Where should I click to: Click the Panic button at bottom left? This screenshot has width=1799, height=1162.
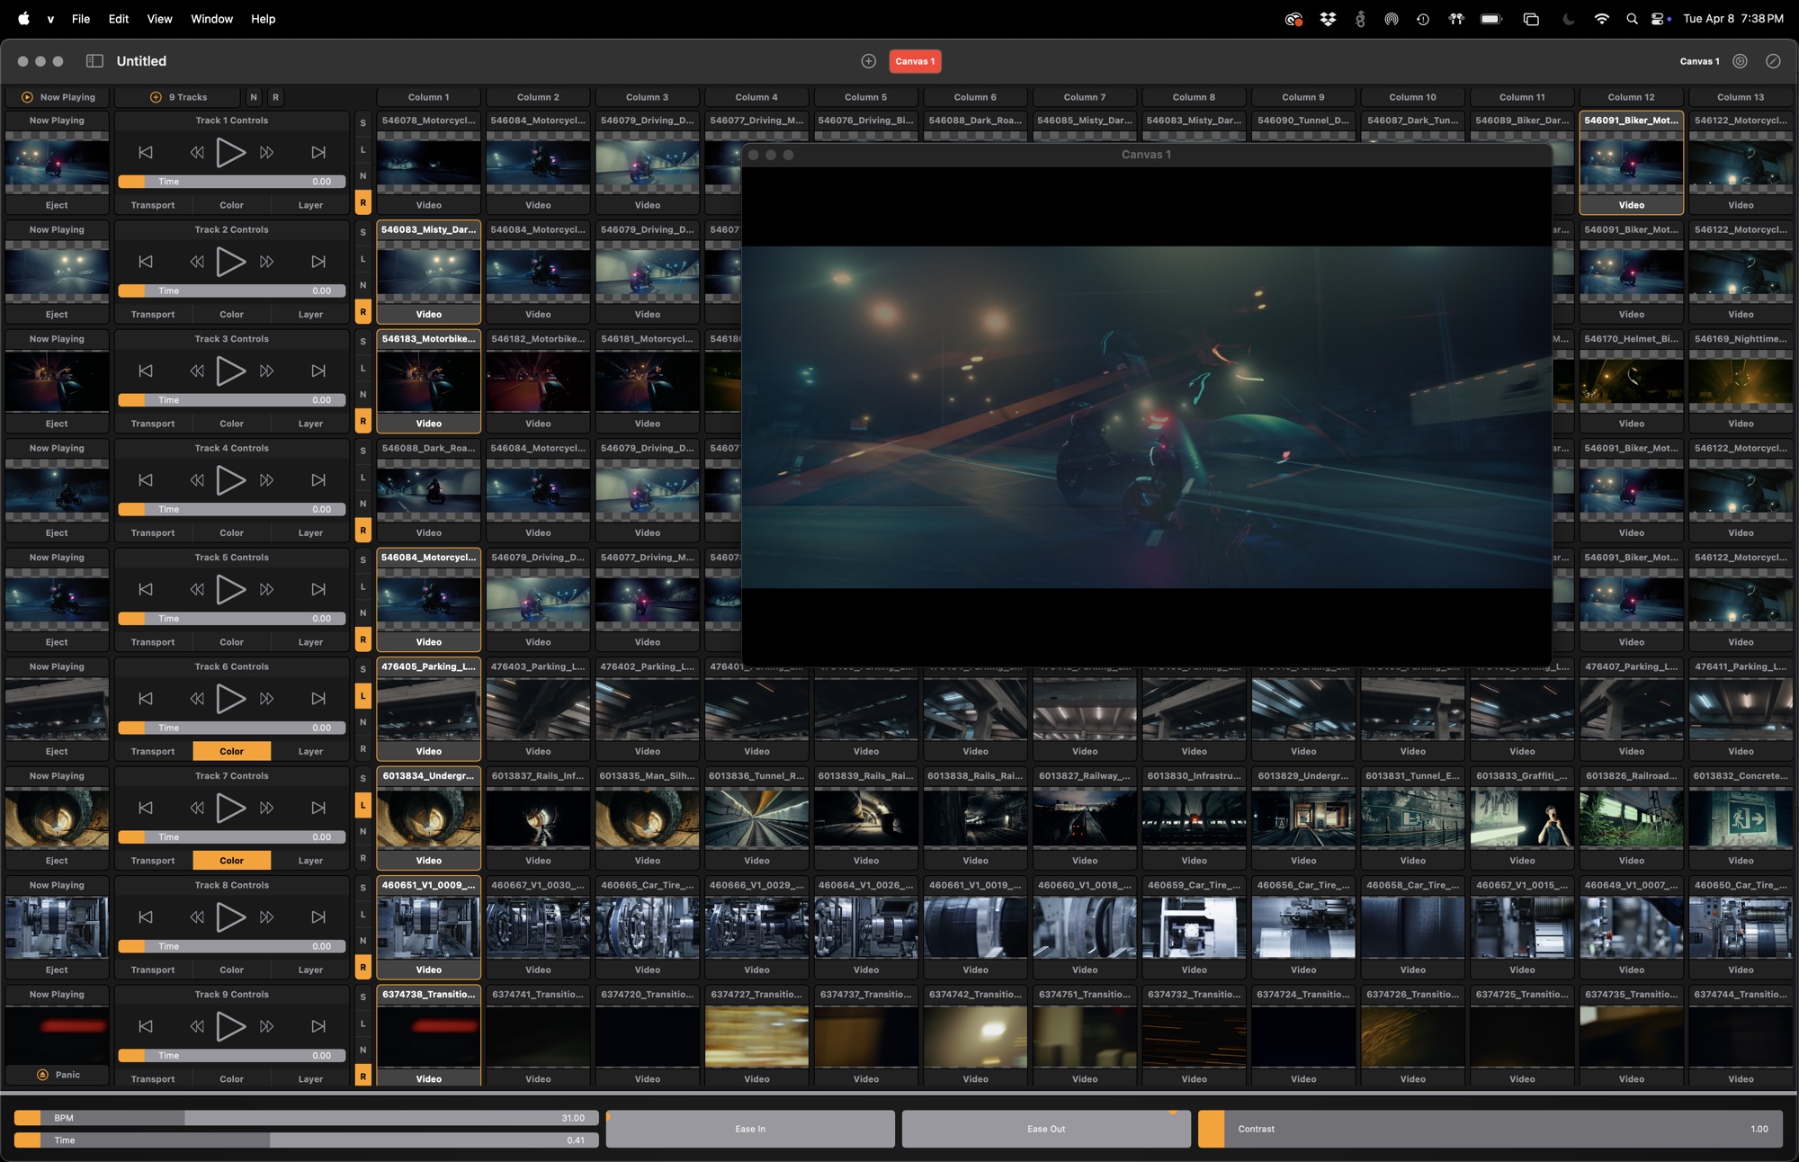58,1075
